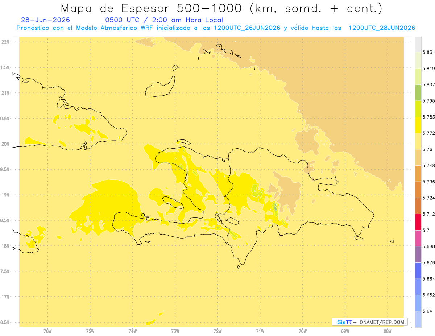
Task: Click the orange segment between 5.748 and 5.736
Action: pos(418,174)
